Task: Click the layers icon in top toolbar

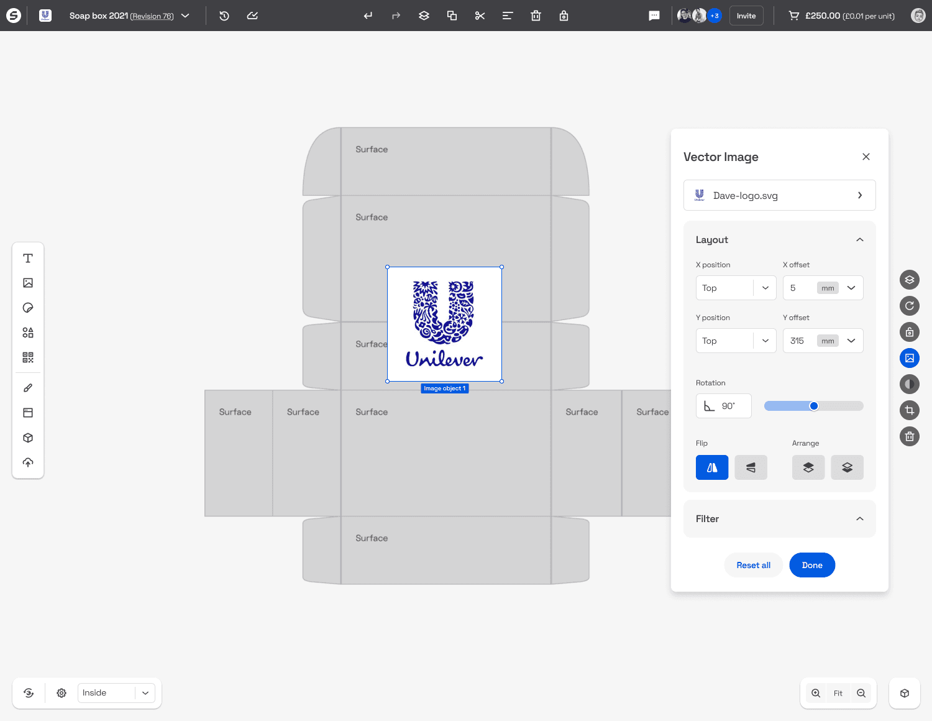Action: [424, 16]
